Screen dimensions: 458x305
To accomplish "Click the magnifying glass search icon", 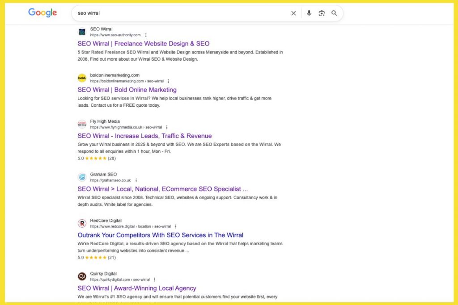I will (334, 13).
